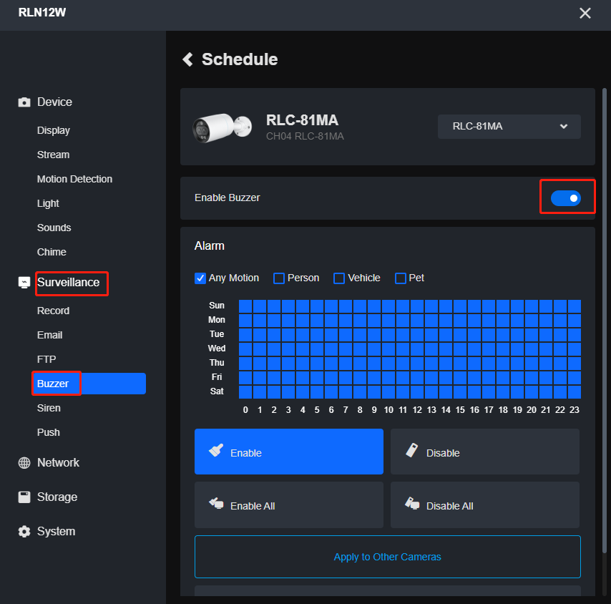Go to Motion Detection settings
The height and width of the screenshot is (604, 611).
(74, 179)
